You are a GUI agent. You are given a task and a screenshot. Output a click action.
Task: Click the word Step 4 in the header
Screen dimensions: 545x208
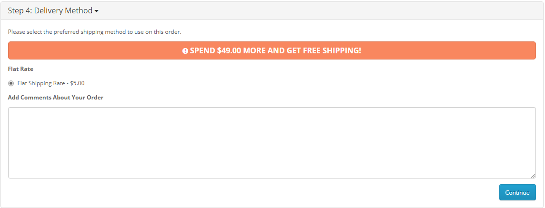point(19,10)
